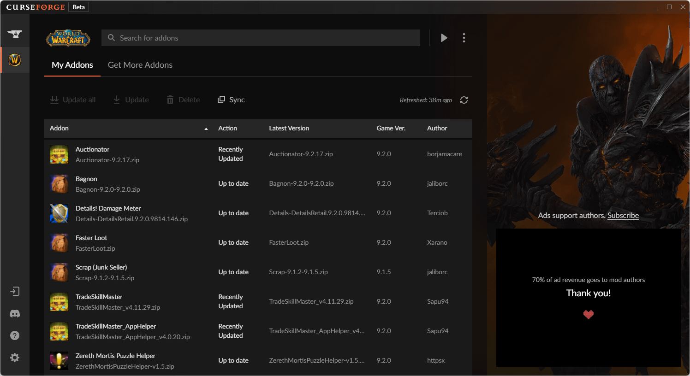Sort by the Author column header
This screenshot has width=690, height=376.
pos(437,129)
